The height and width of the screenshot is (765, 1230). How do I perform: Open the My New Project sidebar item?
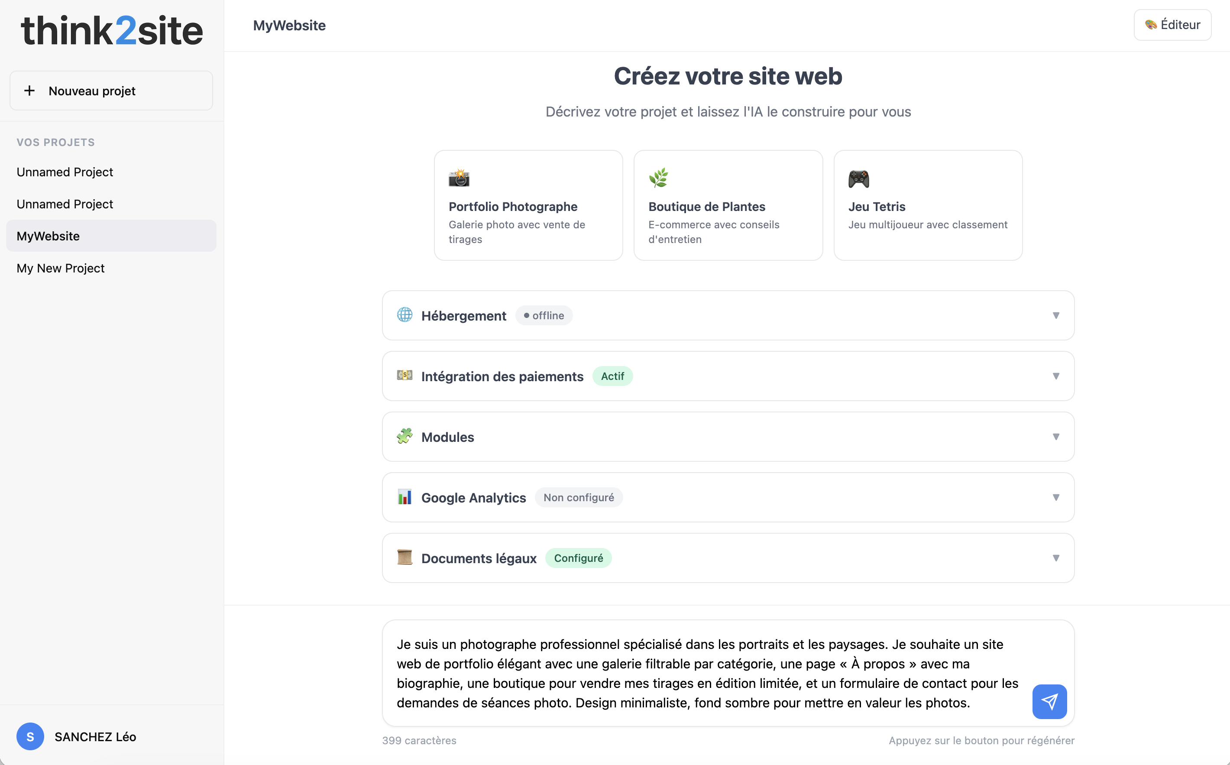[61, 268]
